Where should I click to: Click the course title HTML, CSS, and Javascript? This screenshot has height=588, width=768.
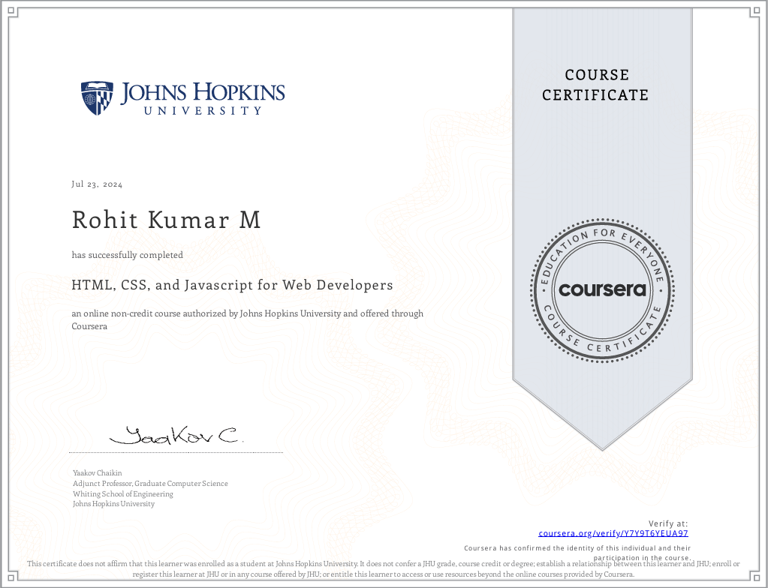232,285
